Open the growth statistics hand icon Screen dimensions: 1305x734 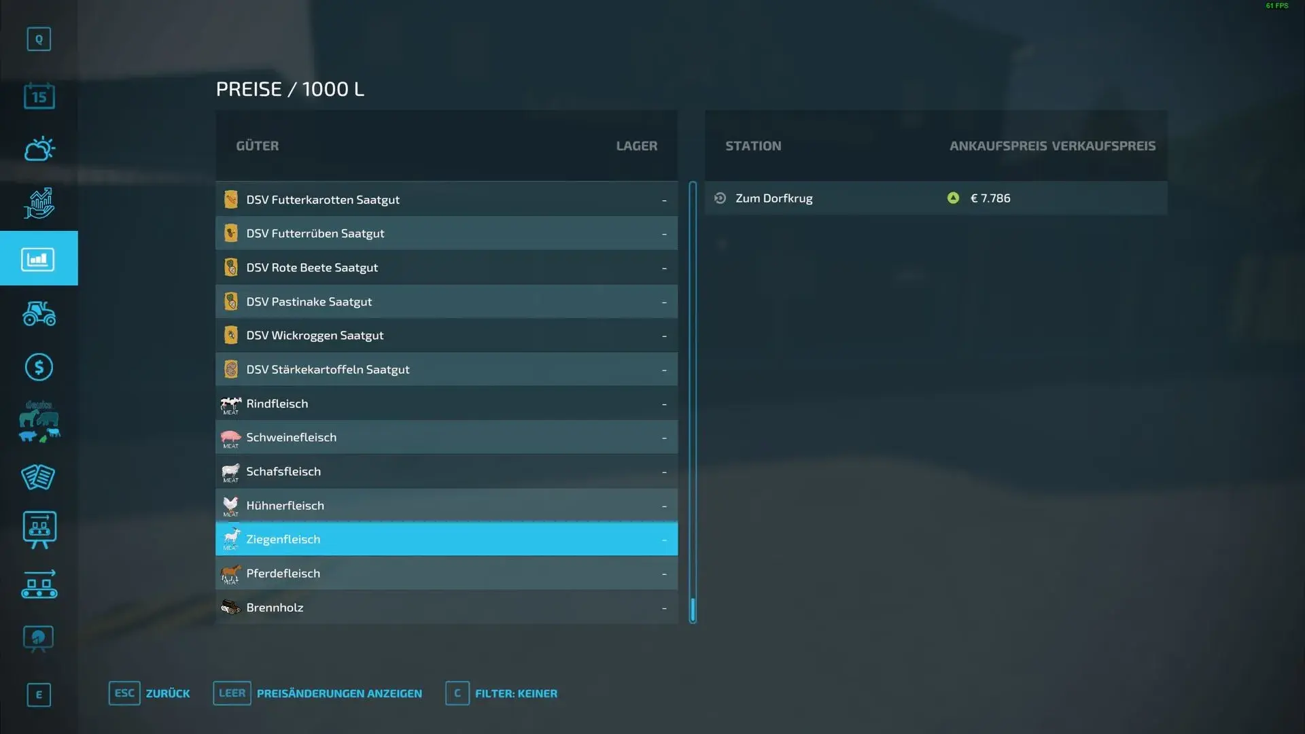tap(39, 203)
